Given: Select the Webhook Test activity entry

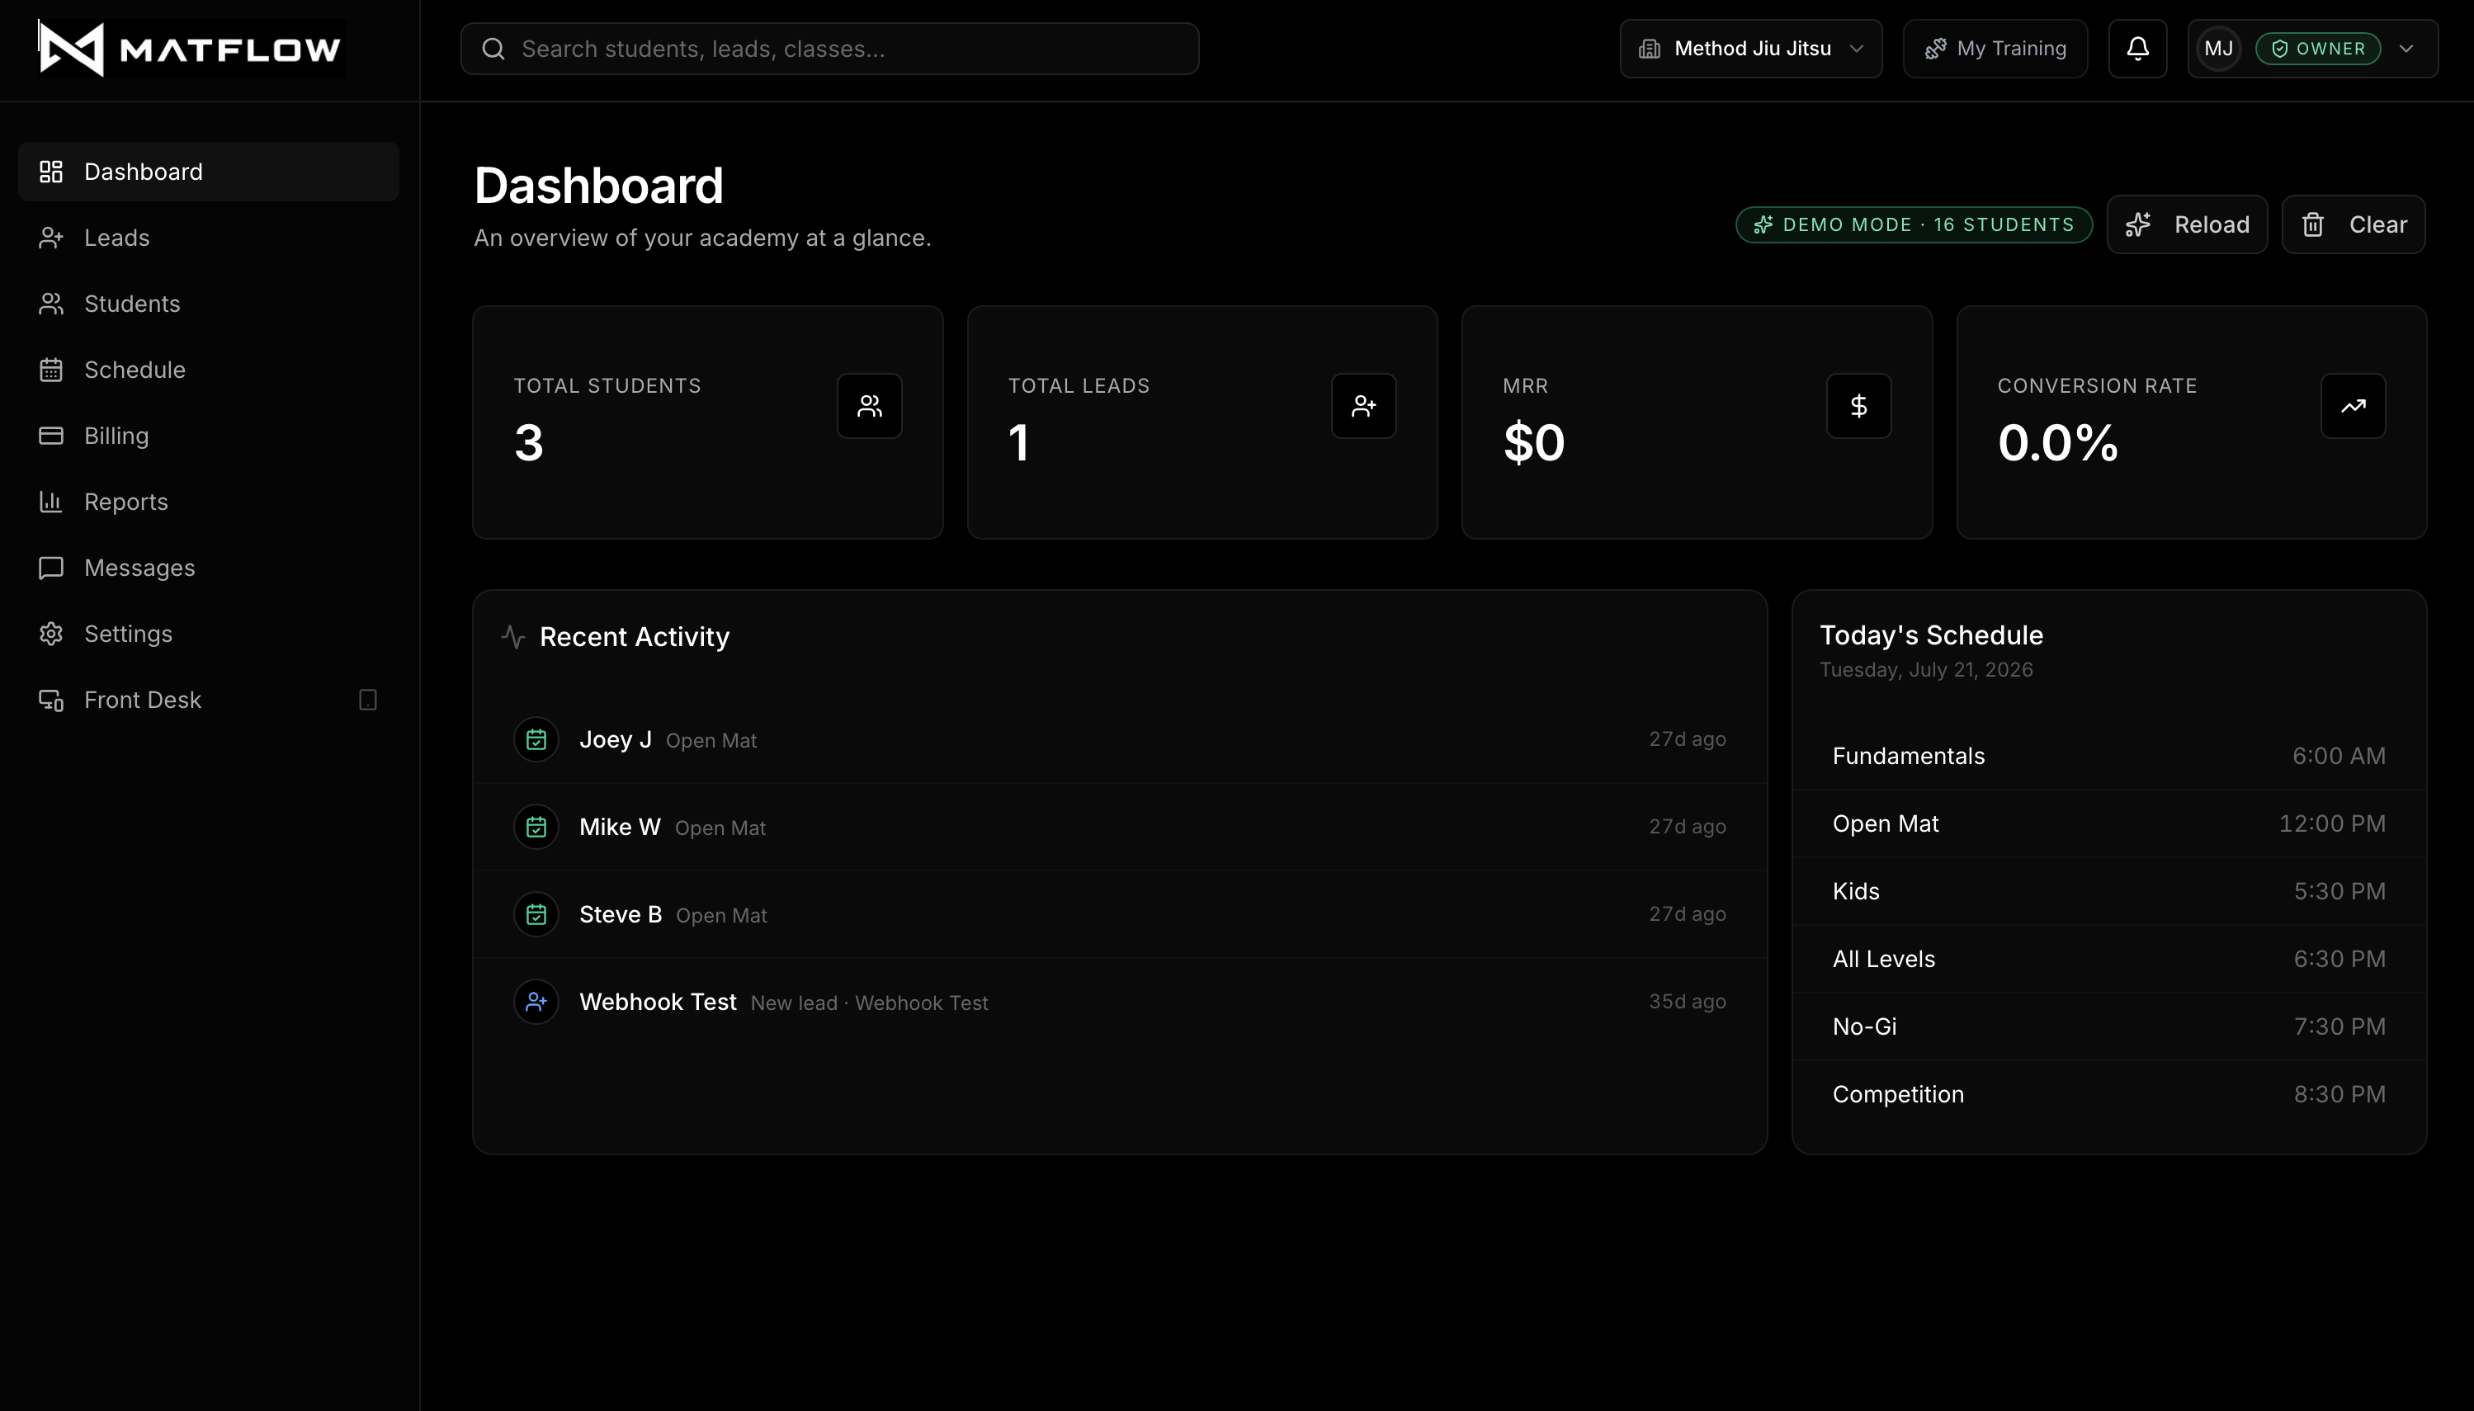Looking at the screenshot, I should point(1119,1001).
